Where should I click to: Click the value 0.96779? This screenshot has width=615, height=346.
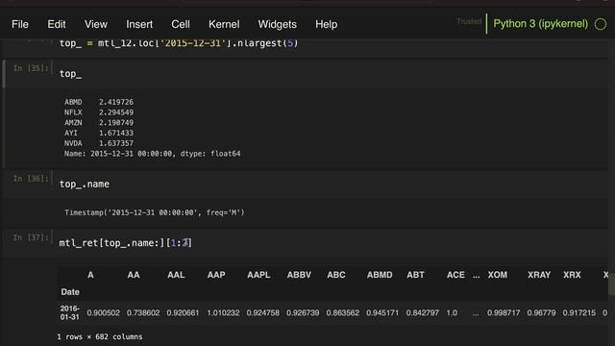click(x=541, y=313)
